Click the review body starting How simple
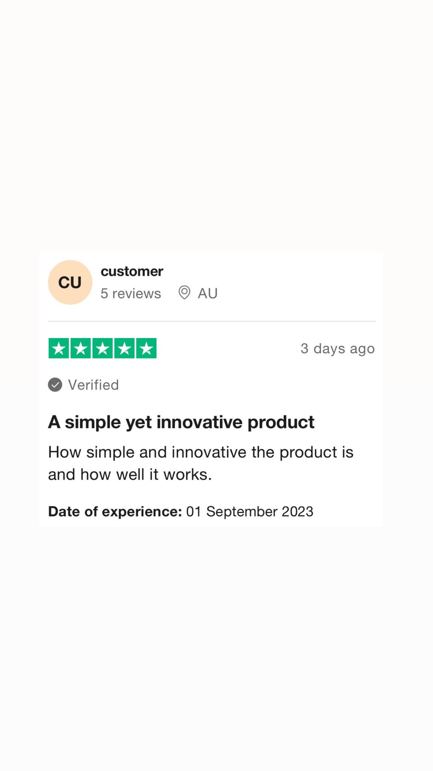 201,463
